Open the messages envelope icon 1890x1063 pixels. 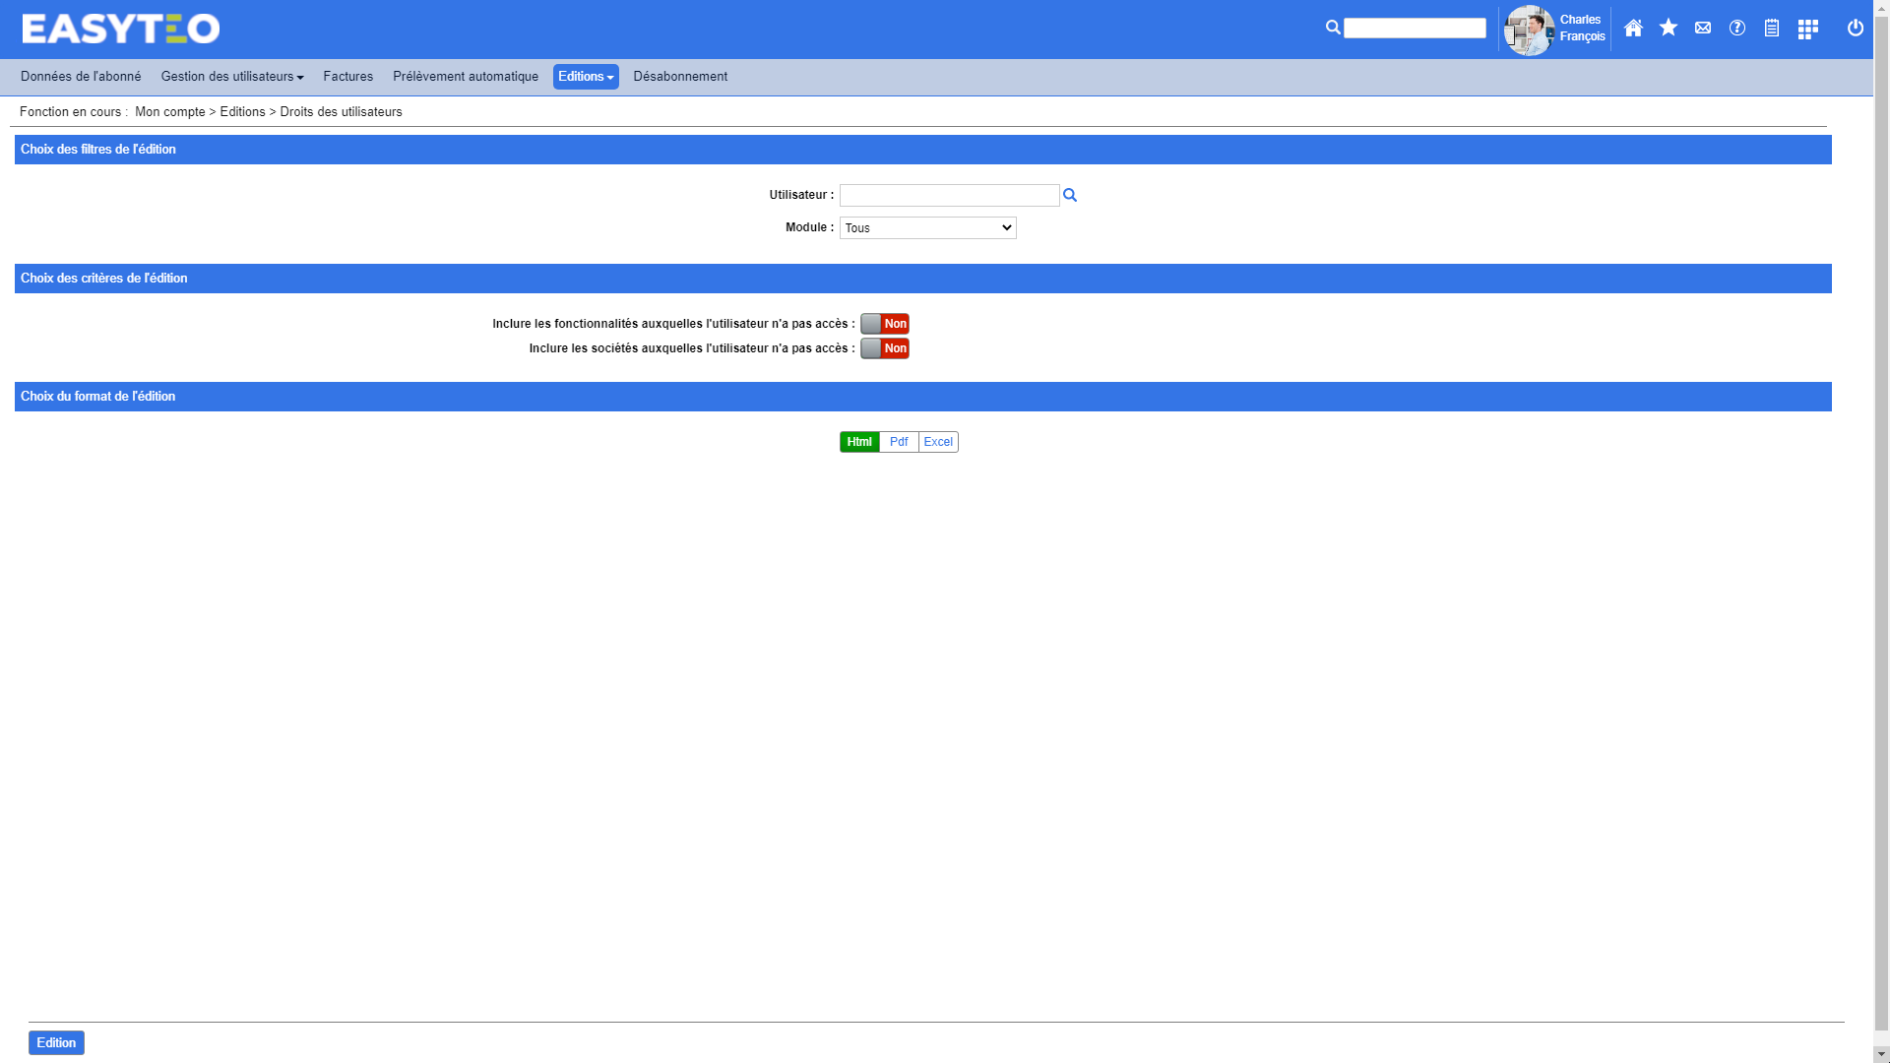coord(1702,29)
